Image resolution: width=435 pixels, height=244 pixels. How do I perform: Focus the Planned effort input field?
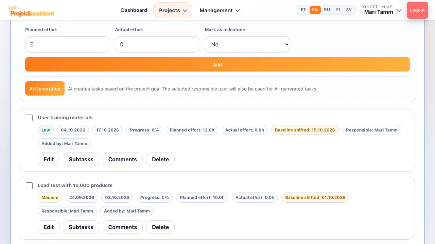[x=68, y=44]
